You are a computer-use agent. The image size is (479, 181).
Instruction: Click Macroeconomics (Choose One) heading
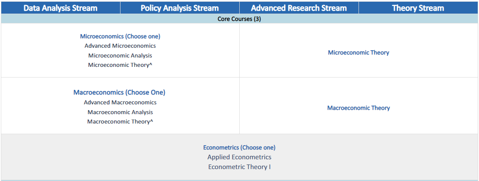[x=119, y=92]
